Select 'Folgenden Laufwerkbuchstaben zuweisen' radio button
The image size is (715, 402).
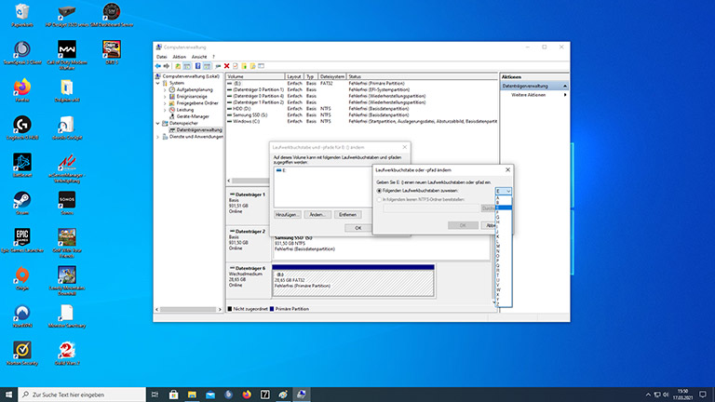[x=380, y=190]
